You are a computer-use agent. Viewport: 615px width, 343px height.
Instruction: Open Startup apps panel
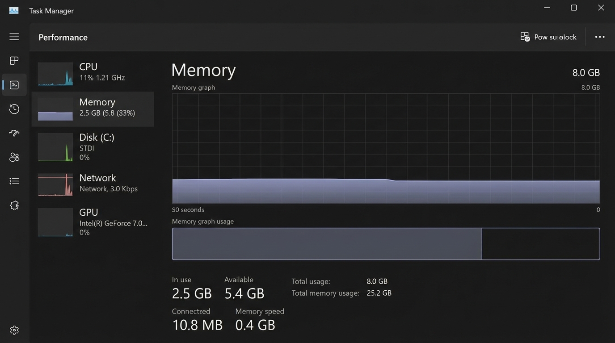pos(14,133)
